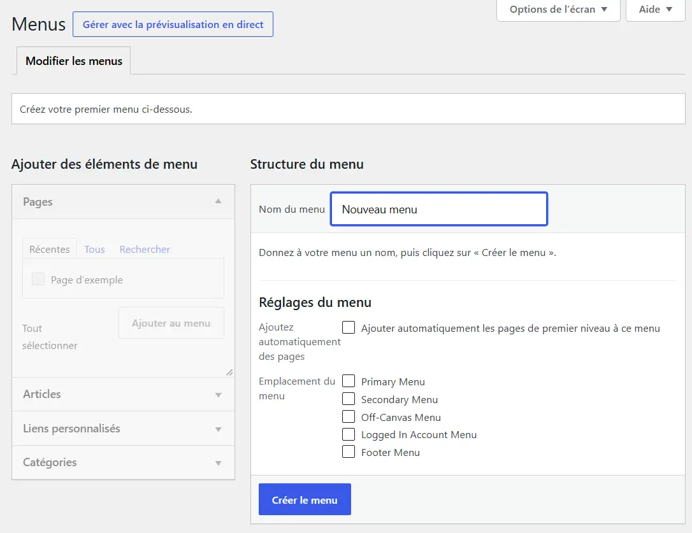
Task: Click the Pages section title
Action: click(x=38, y=202)
